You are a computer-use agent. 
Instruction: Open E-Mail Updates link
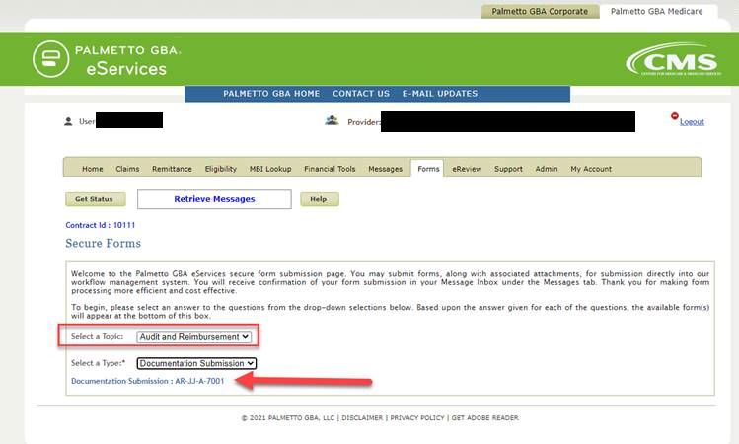(x=440, y=94)
